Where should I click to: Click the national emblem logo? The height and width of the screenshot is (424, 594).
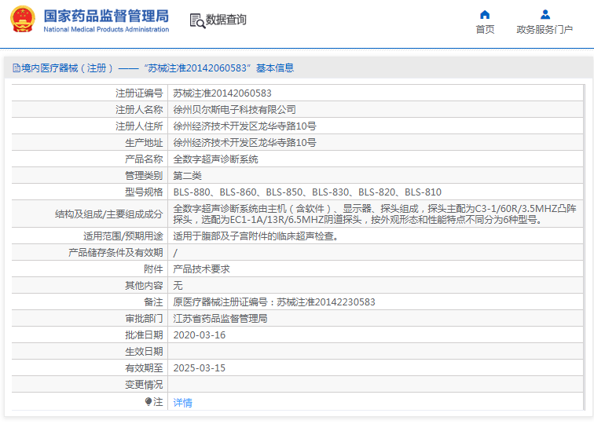point(23,20)
